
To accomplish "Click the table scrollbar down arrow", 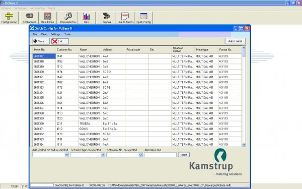I will pyautogui.click(x=244, y=145).
